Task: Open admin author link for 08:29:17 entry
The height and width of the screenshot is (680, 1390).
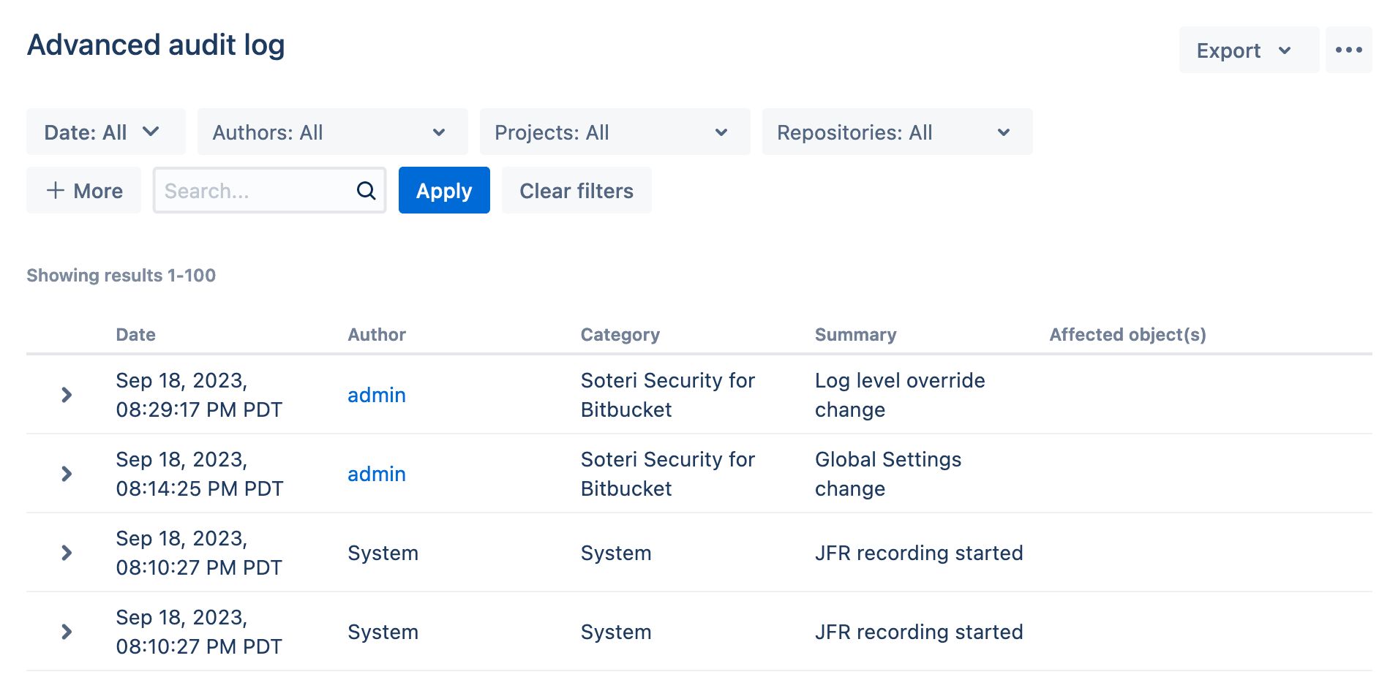Action: tap(376, 395)
